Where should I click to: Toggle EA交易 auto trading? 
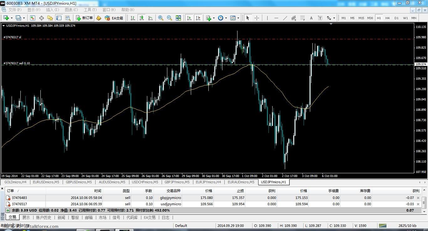click(x=114, y=18)
